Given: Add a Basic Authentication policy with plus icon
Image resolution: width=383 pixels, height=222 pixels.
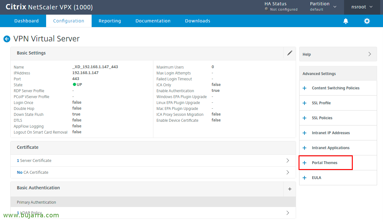Looking at the screenshot, I should (x=290, y=189).
